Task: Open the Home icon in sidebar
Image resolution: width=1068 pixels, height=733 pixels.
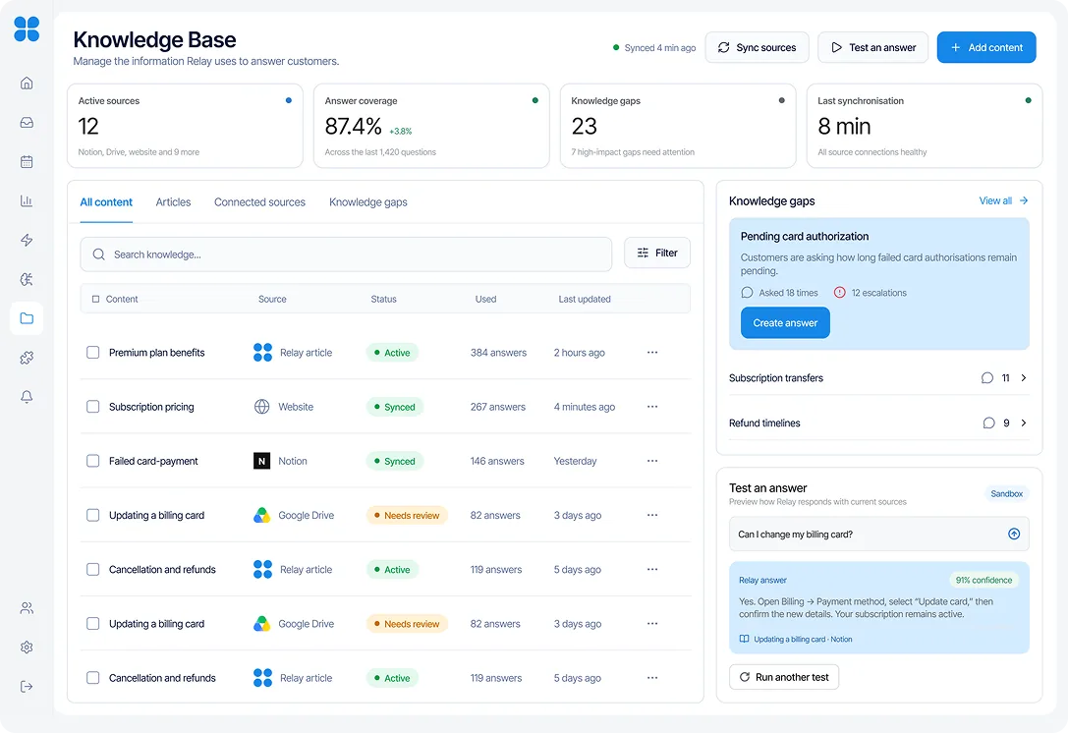Action: pyautogui.click(x=27, y=84)
